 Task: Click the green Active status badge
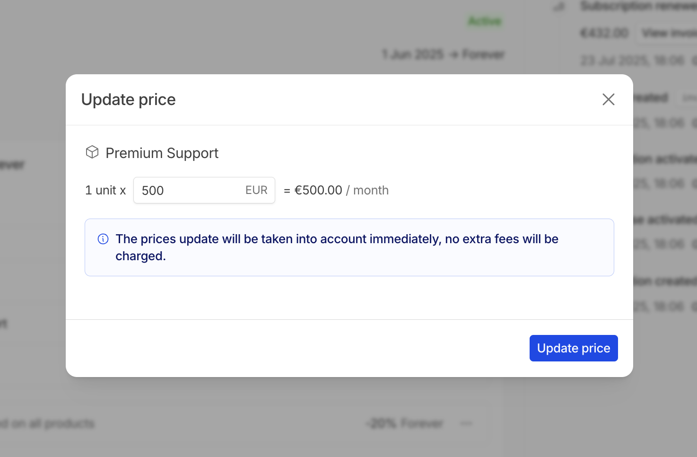tap(485, 21)
